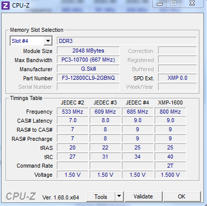Click the 533 MHz frequency cell
The image size is (207, 206).
pos(73,112)
